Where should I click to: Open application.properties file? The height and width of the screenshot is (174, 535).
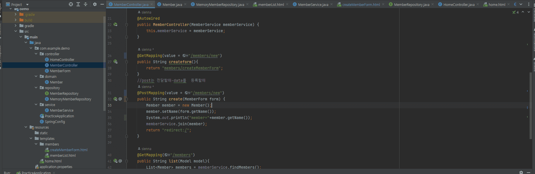[56, 167]
